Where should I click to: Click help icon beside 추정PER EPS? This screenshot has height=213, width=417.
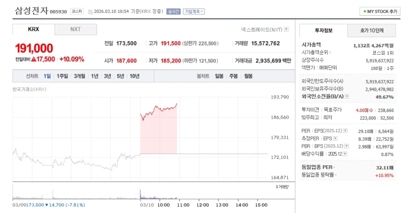tap(335, 138)
